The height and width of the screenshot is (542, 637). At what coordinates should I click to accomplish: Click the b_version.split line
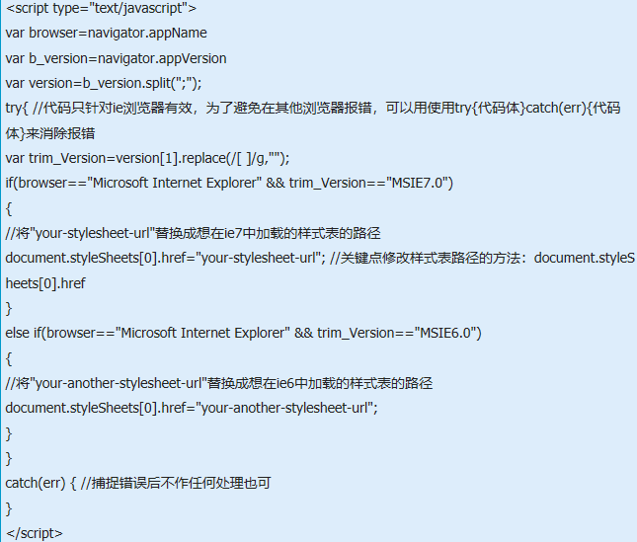[x=104, y=83]
